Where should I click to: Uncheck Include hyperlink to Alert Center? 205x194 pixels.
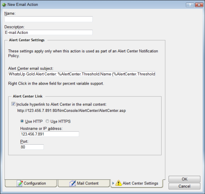13,104
